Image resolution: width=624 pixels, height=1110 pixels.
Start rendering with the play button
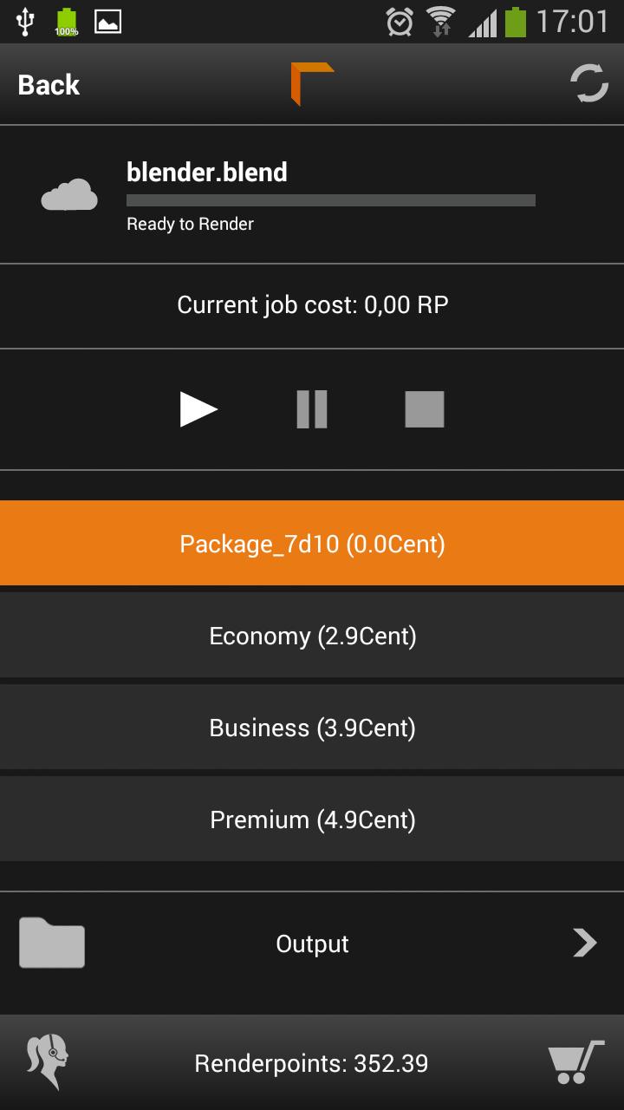click(x=198, y=409)
